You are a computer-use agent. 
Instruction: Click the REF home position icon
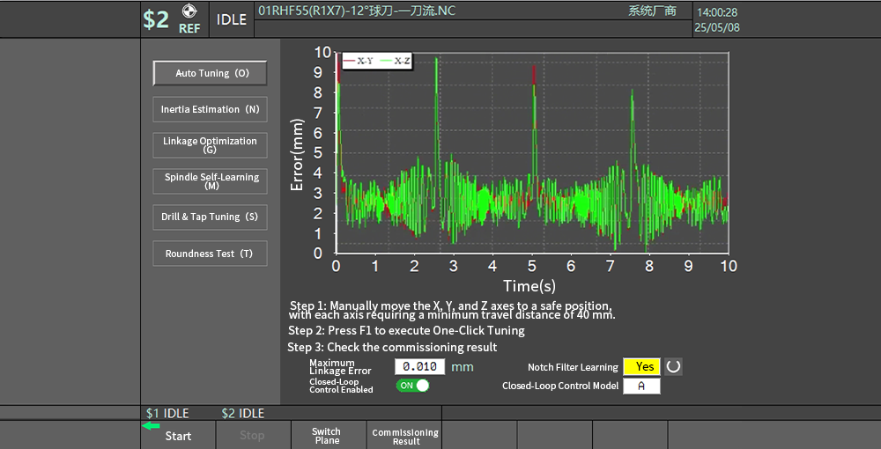pyautogui.click(x=189, y=12)
